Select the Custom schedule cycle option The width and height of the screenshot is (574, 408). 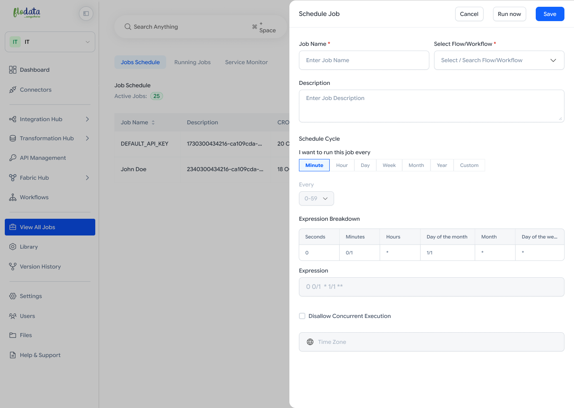click(x=469, y=165)
